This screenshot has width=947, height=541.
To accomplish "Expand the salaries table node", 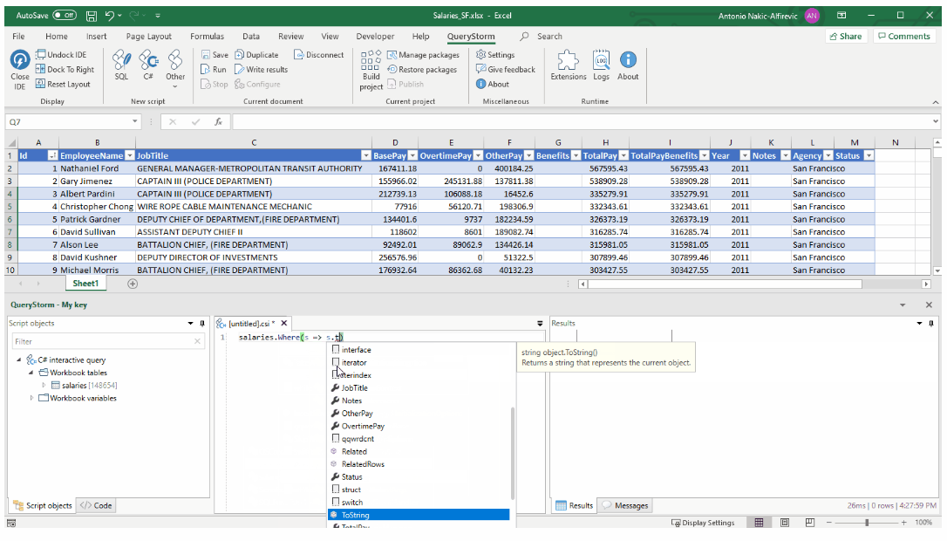I will (x=44, y=385).
